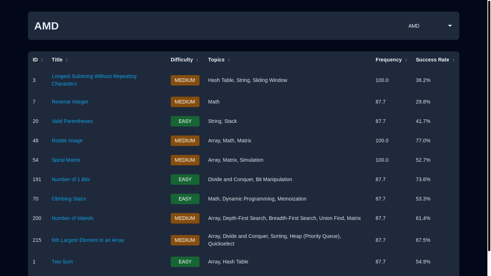Sort table by Title column

pos(60,60)
